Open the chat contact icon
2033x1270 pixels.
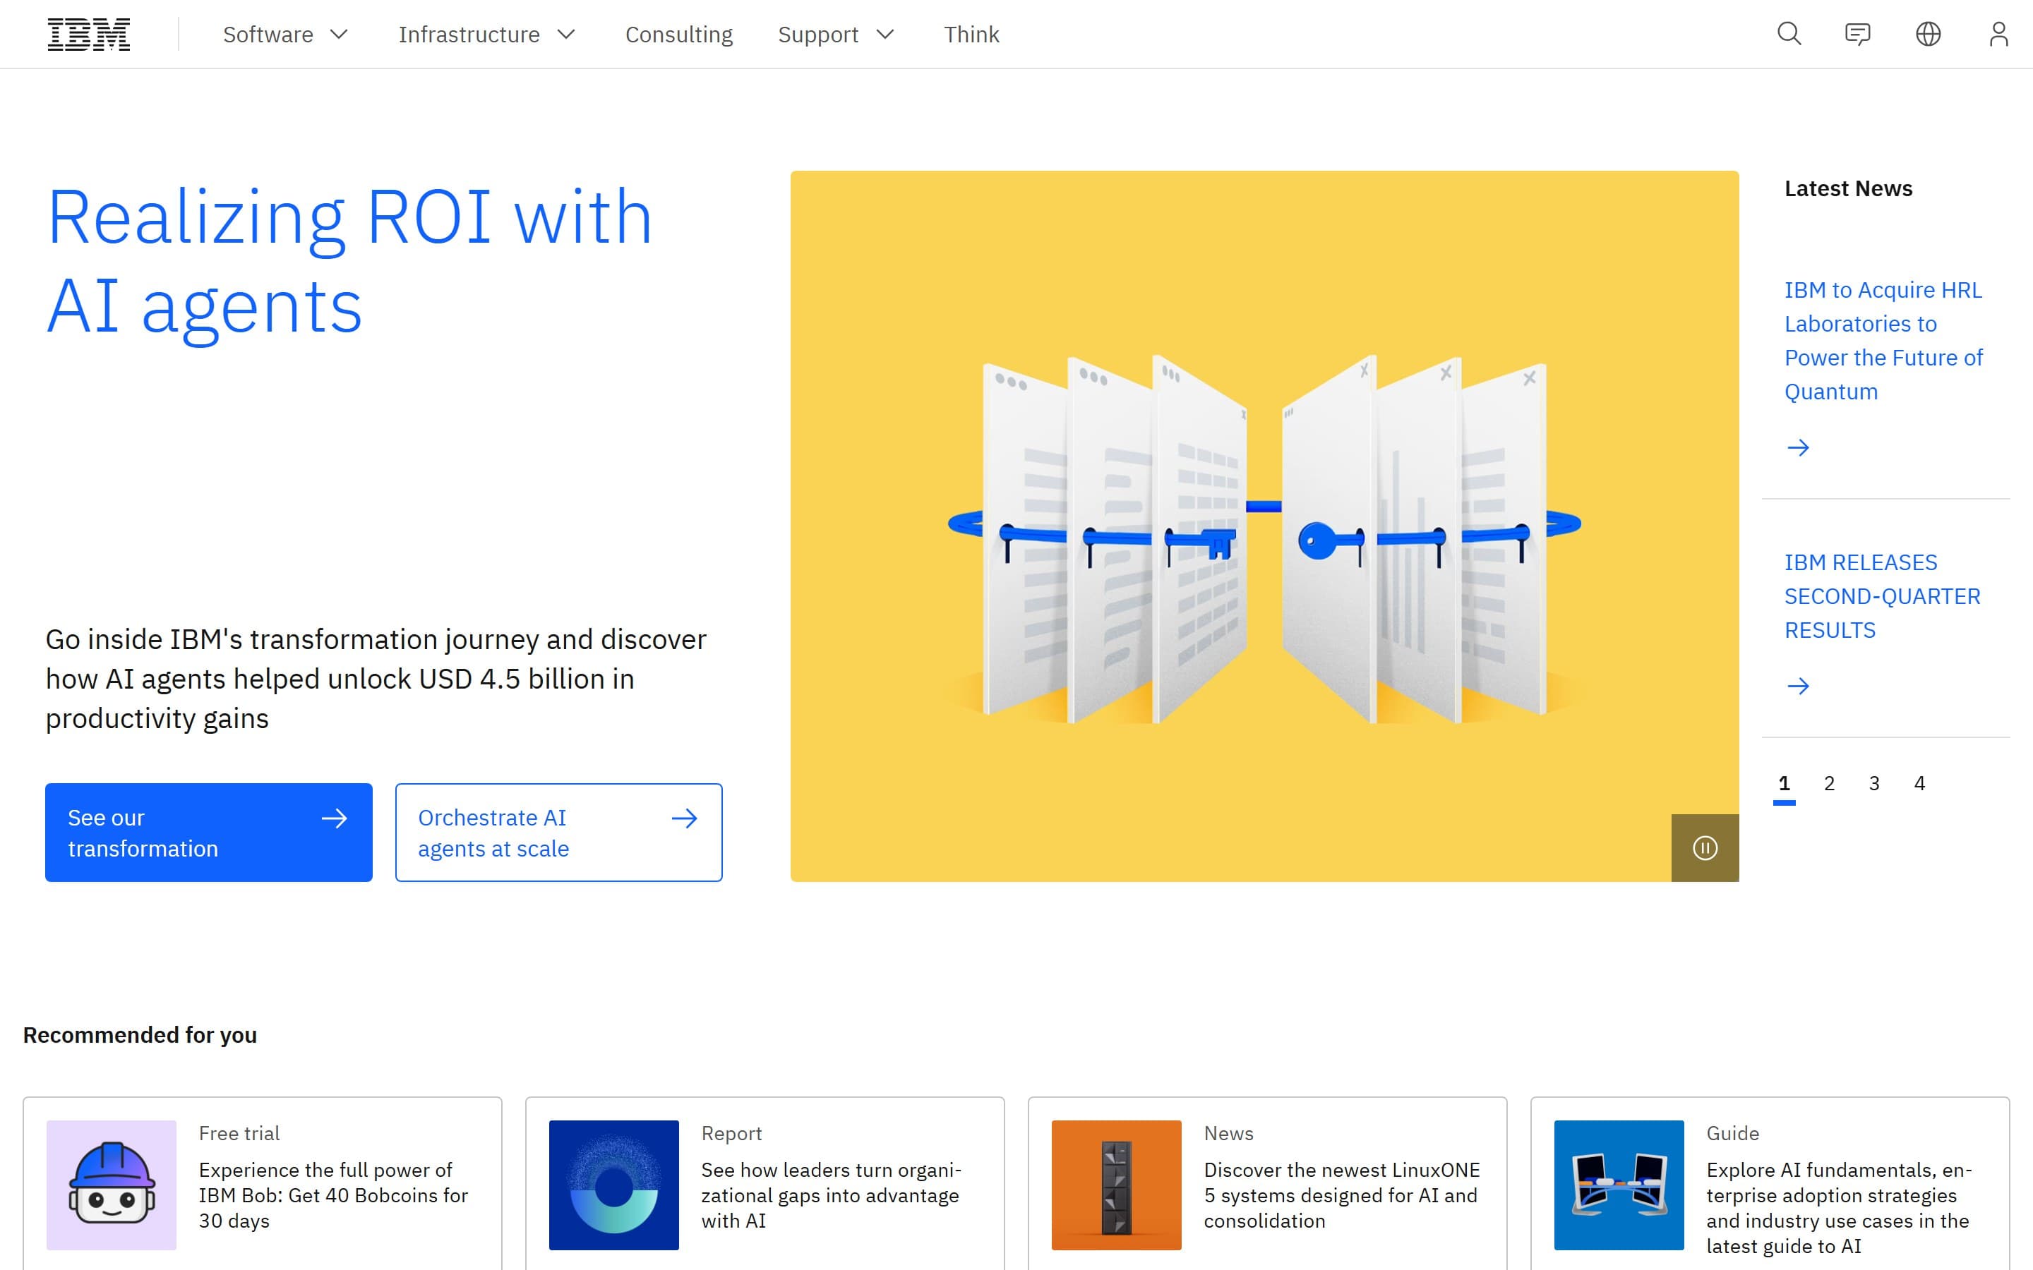tap(1857, 35)
